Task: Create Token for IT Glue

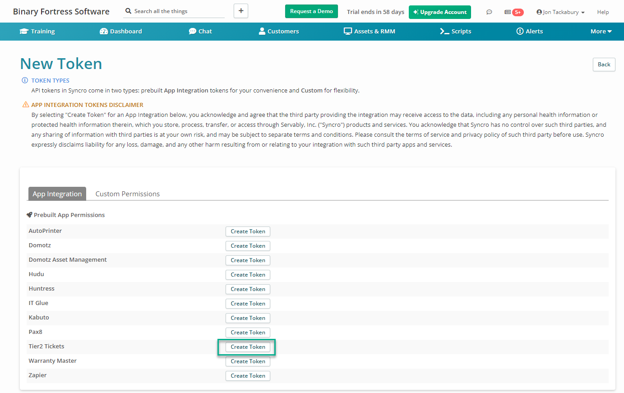Action: (x=248, y=304)
